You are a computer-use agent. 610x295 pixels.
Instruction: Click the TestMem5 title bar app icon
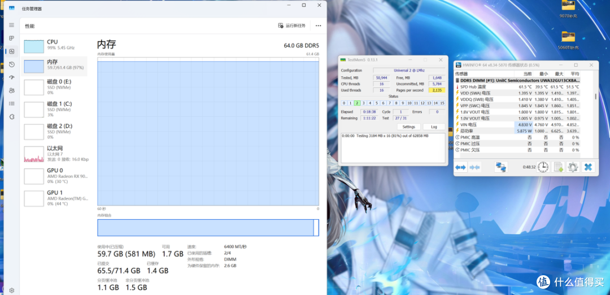tap(343, 60)
